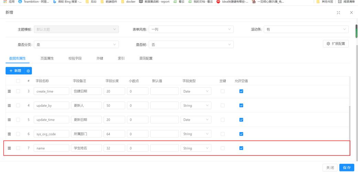358x172 pixels.
Task: Click the drag handle icon of sys_org_code row
Action: [x=9, y=134]
